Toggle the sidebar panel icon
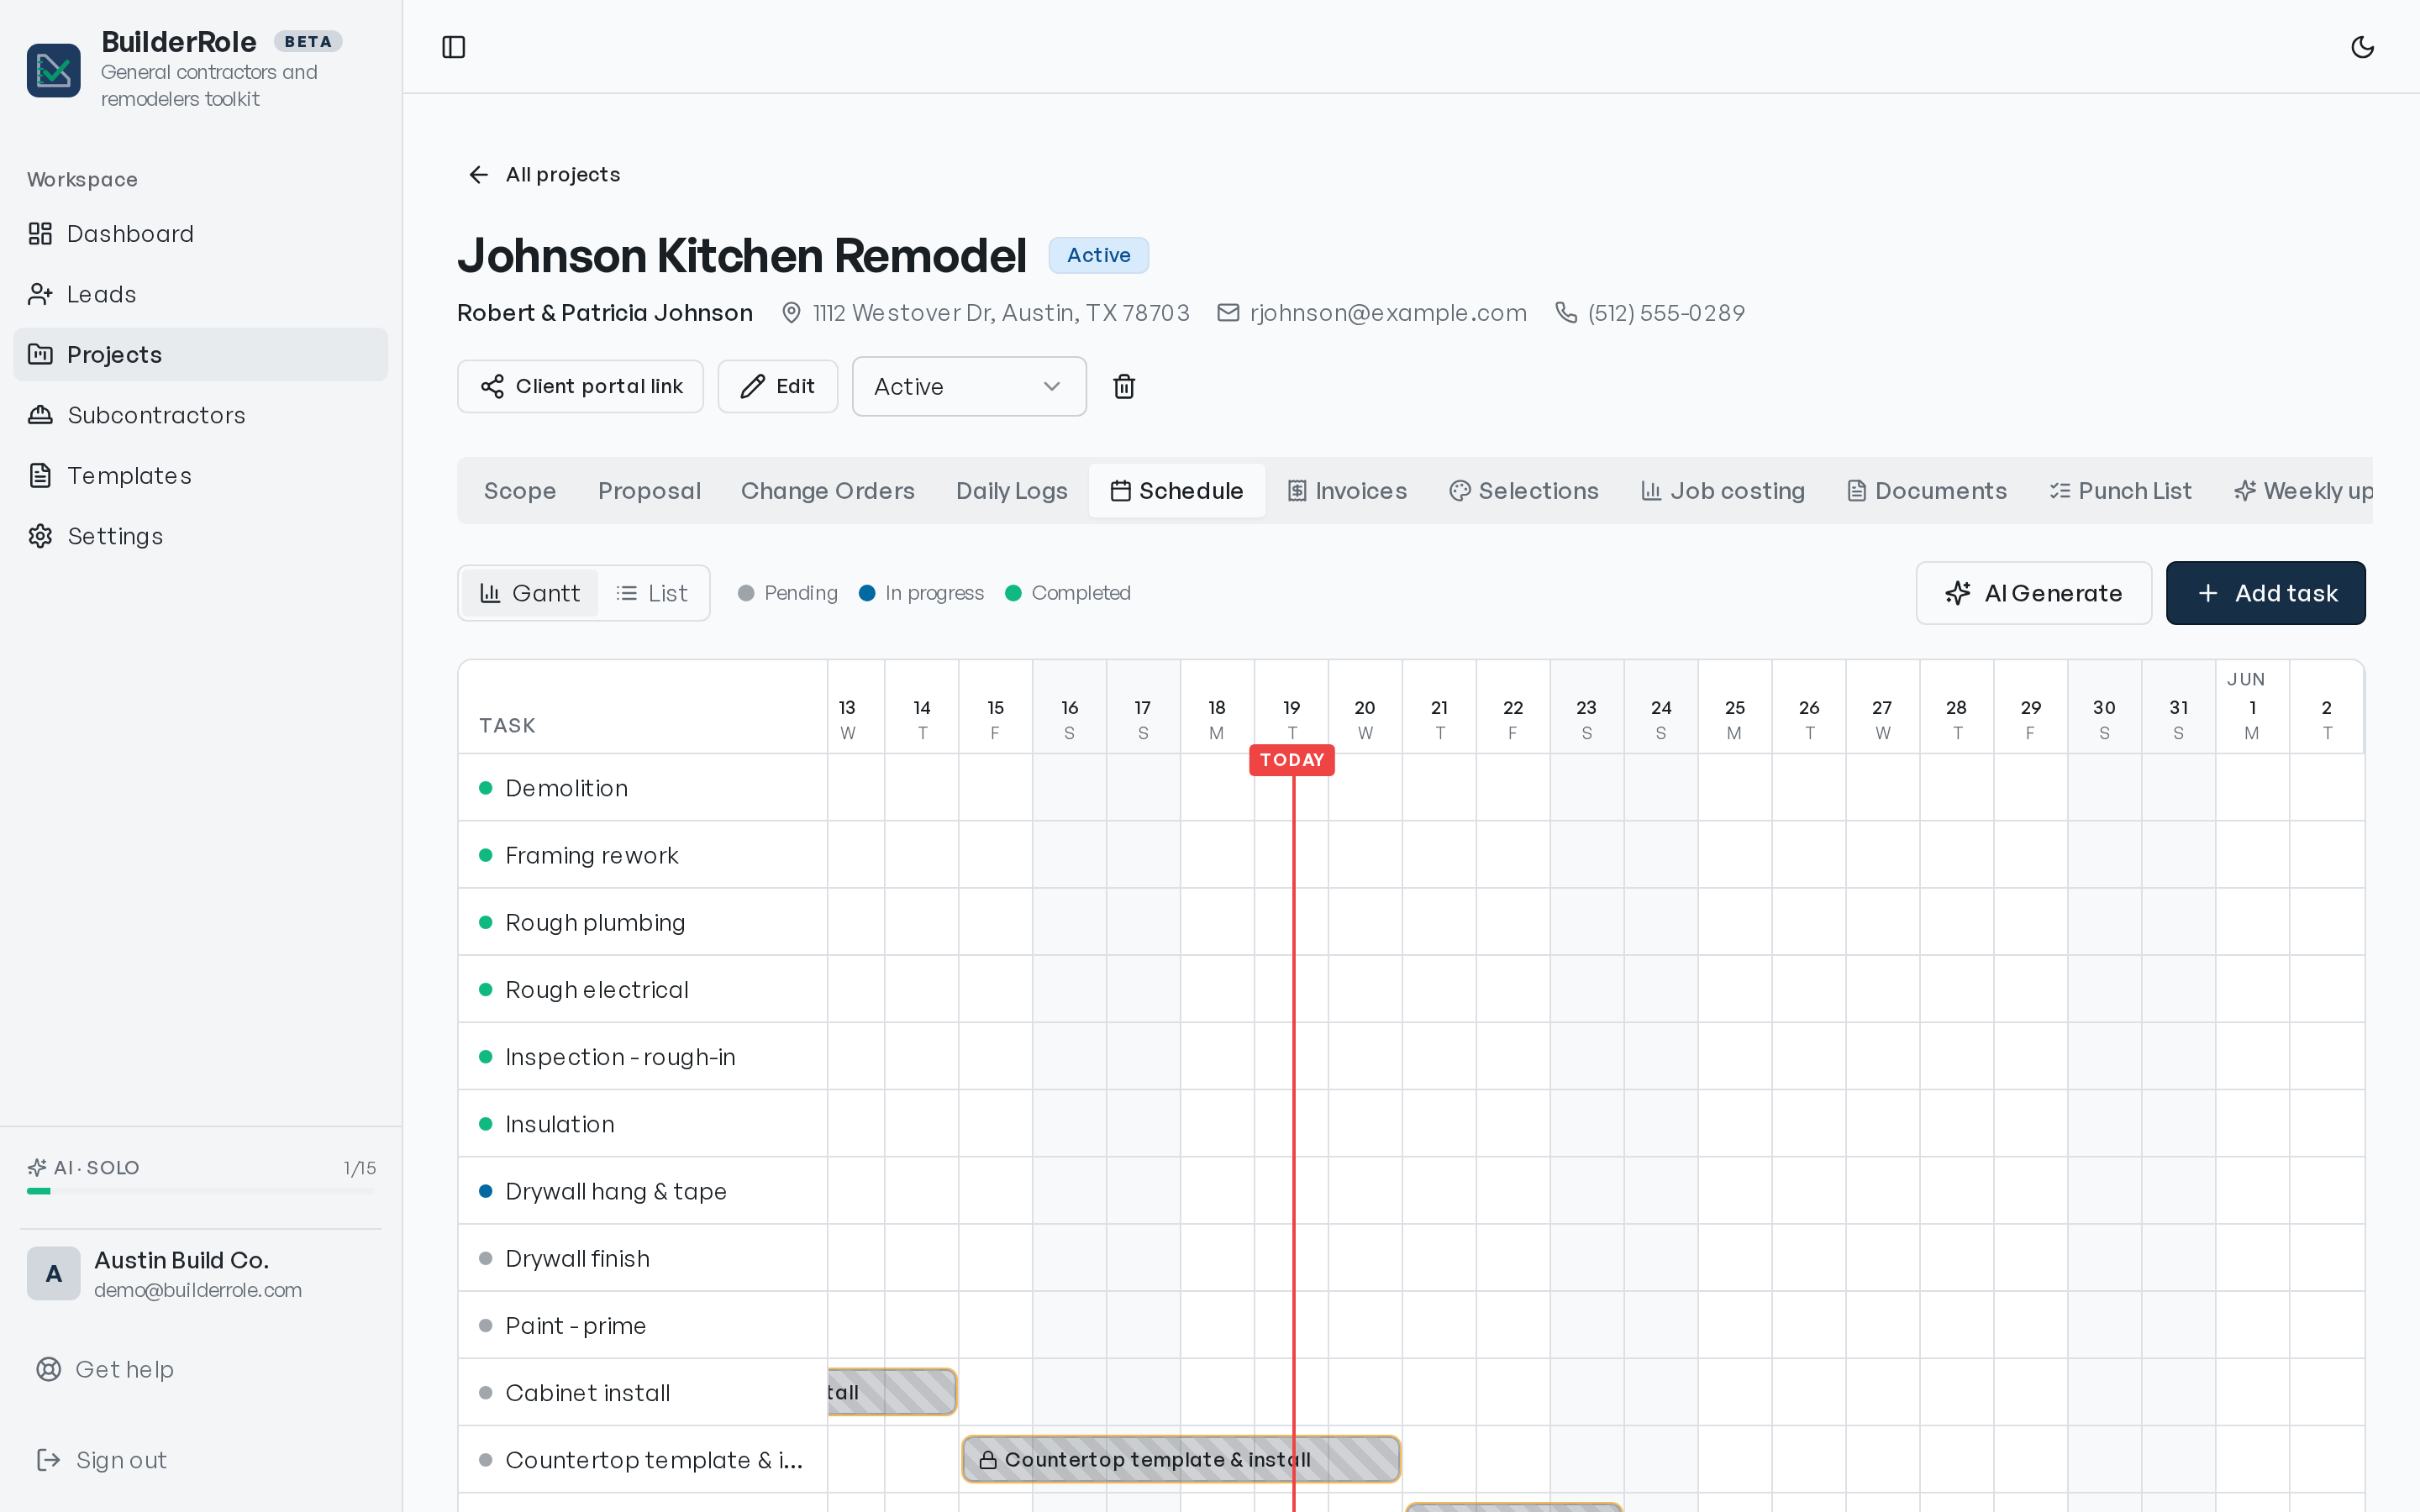Image resolution: width=2420 pixels, height=1512 pixels. (x=454, y=47)
